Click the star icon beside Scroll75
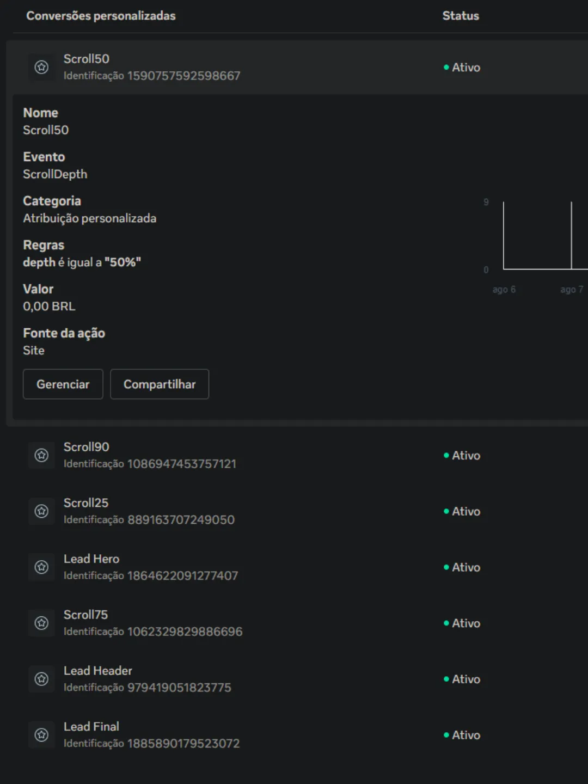The width and height of the screenshot is (588, 784). 41,623
